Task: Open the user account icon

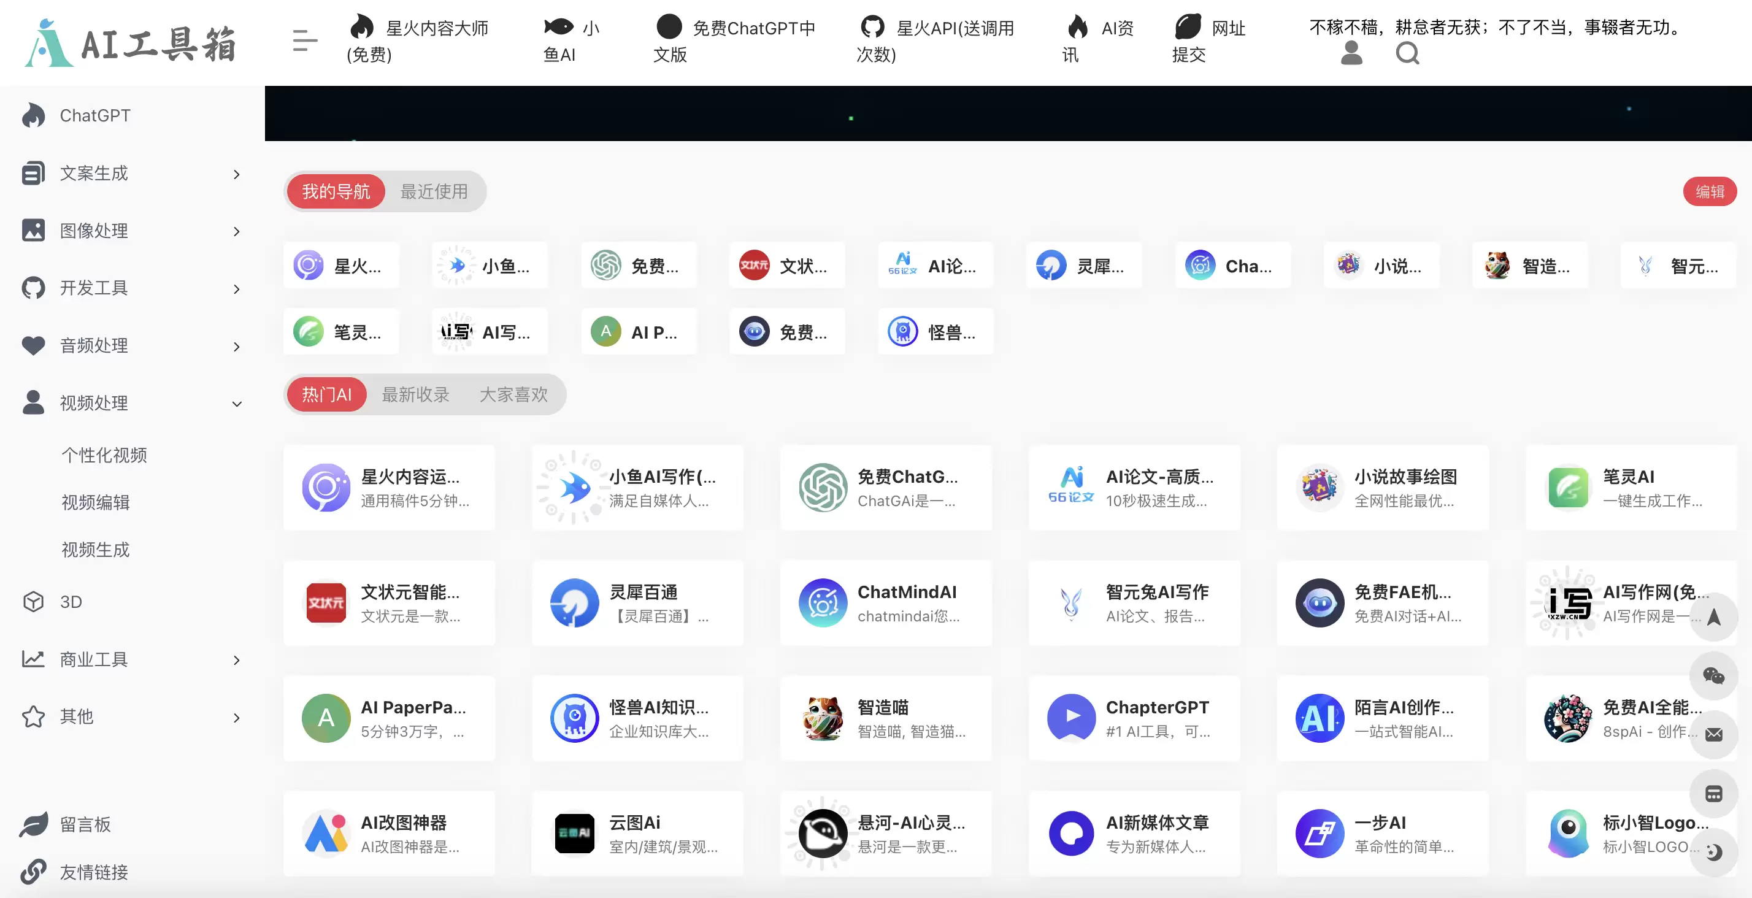Action: point(1351,53)
